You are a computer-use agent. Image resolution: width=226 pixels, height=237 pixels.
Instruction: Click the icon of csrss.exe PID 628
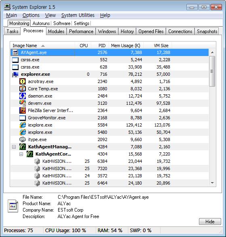[15, 67]
